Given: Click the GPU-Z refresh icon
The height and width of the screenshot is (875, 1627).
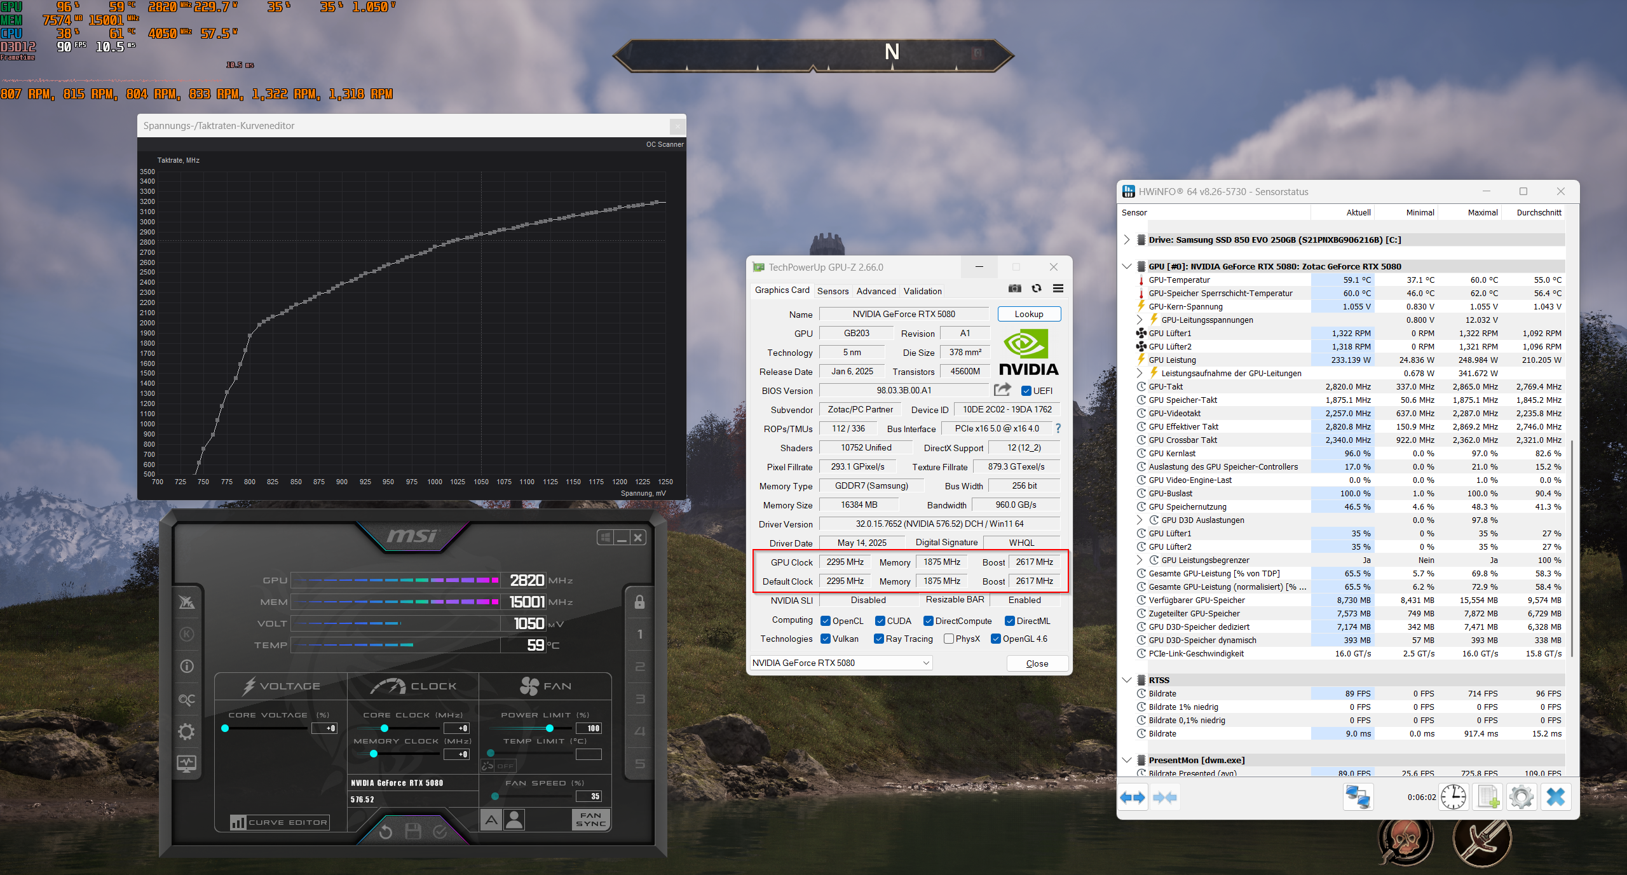Looking at the screenshot, I should pos(1037,288).
